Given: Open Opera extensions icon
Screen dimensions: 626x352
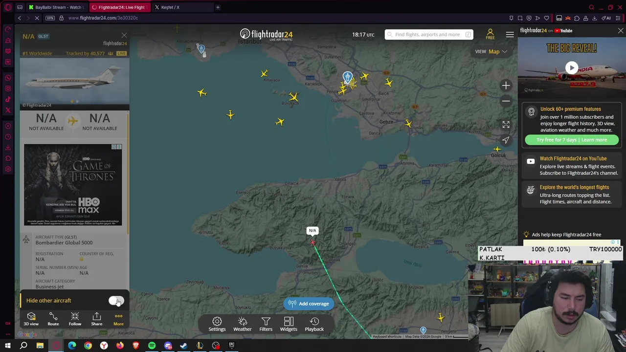Looking at the screenshot, I should (577, 18).
